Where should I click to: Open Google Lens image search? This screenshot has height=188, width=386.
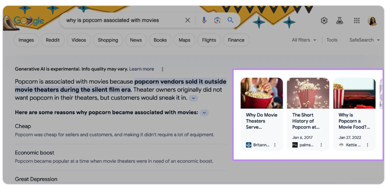coord(217,20)
